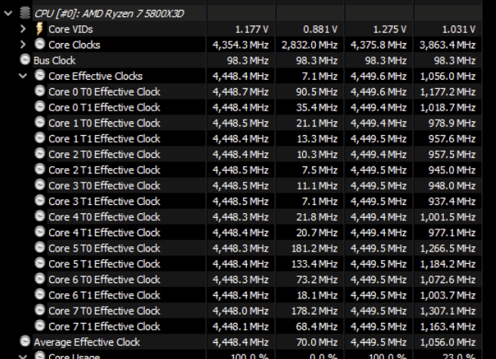Click the Core 0 T0 value 90.5 MHz
This screenshot has height=359, width=496.
(x=317, y=92)
